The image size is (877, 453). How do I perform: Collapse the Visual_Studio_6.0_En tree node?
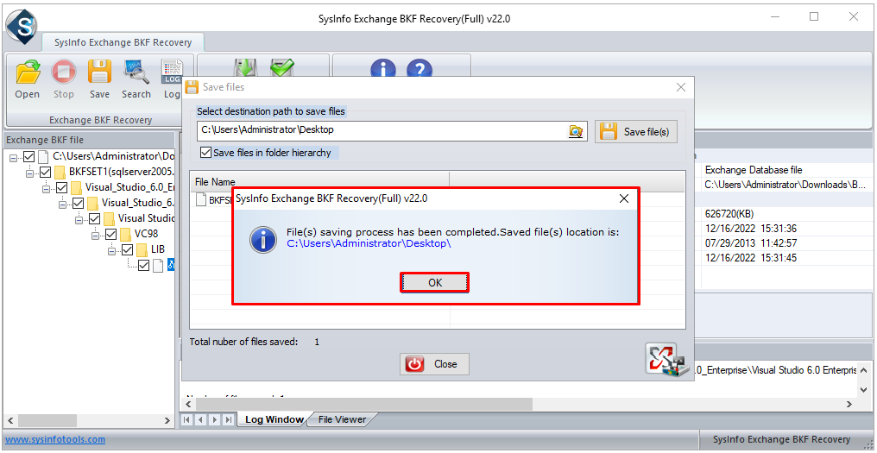47,187
